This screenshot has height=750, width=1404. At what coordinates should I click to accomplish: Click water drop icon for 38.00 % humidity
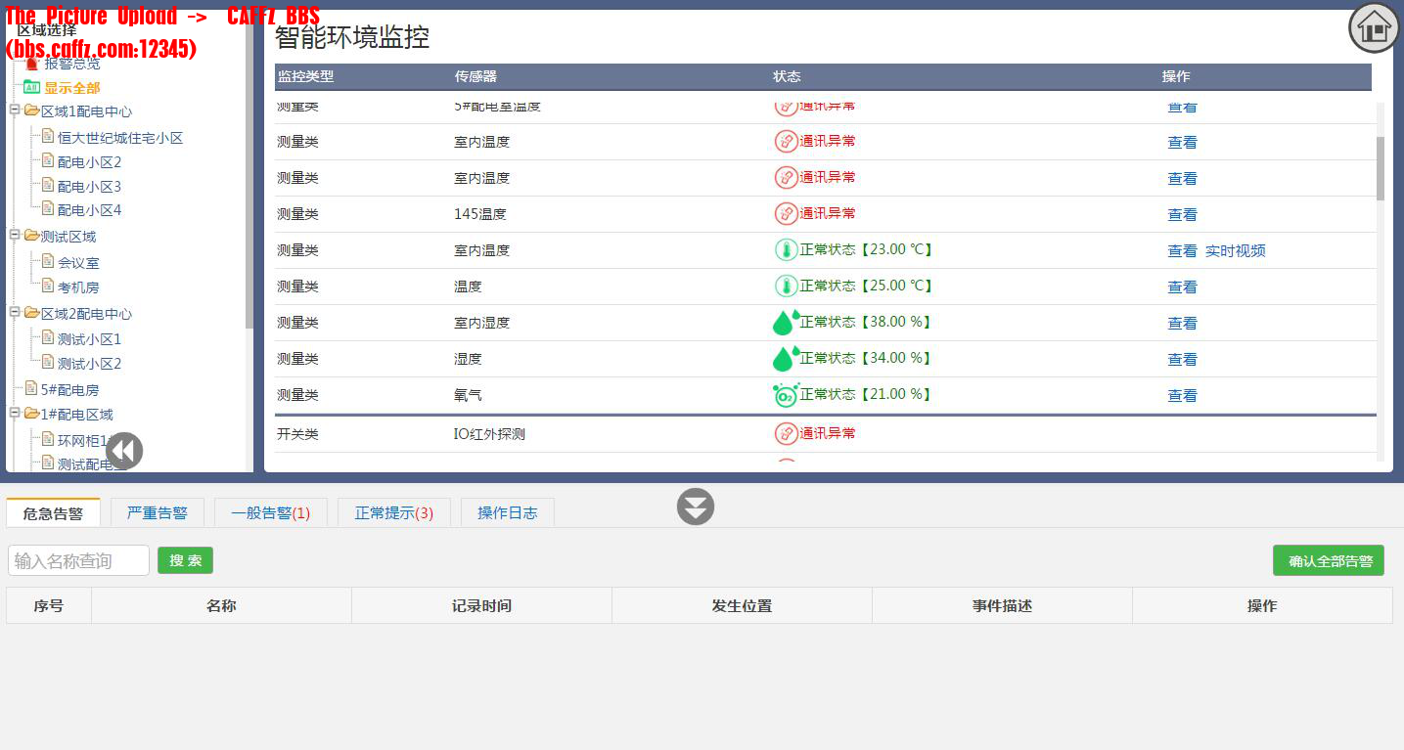tap(785, 322)
